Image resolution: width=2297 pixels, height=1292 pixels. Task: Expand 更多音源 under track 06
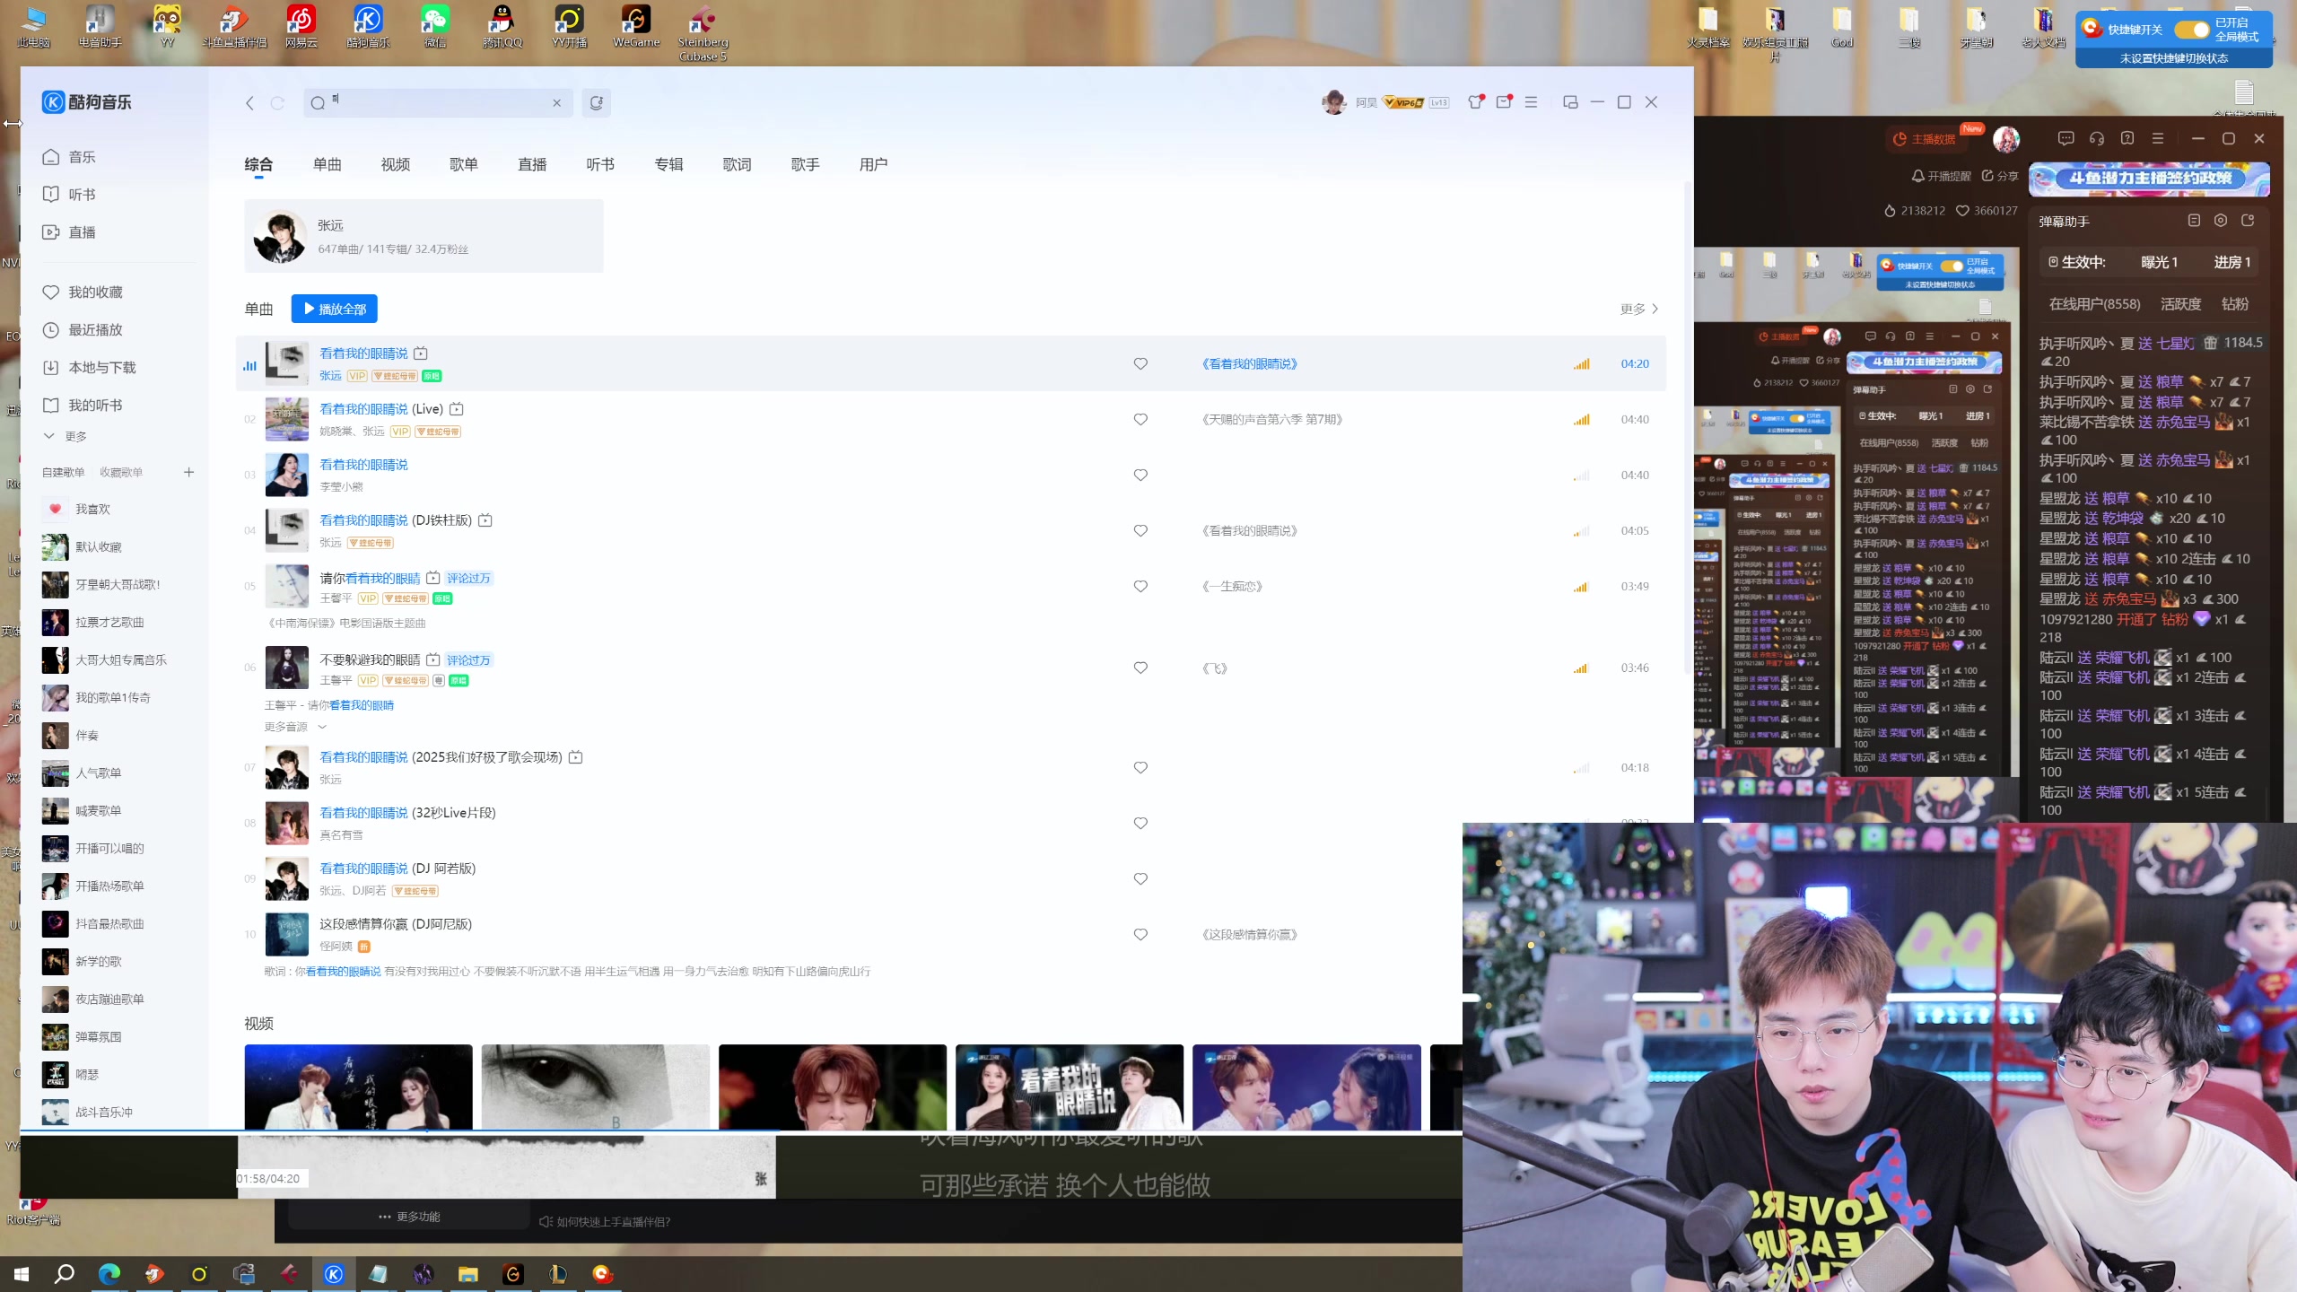pos(295,727)
